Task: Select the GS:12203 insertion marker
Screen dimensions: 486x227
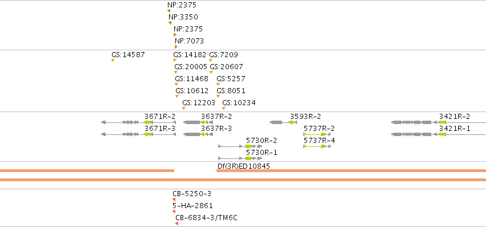Action: 184,109
